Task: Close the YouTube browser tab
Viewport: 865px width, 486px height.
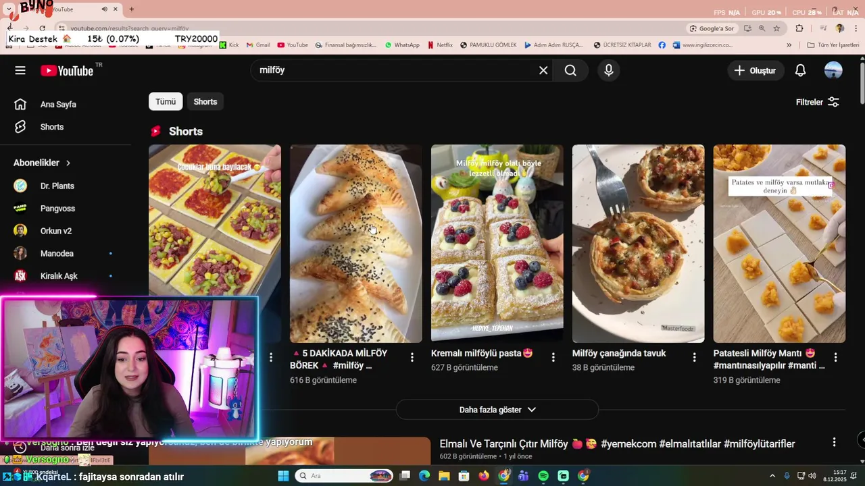Action: click(x=116, y=9)
